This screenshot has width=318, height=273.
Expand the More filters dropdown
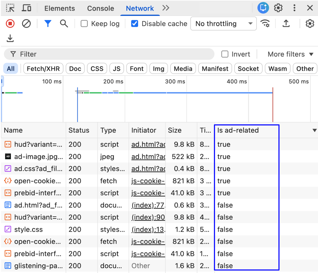[x=290, y=54]
